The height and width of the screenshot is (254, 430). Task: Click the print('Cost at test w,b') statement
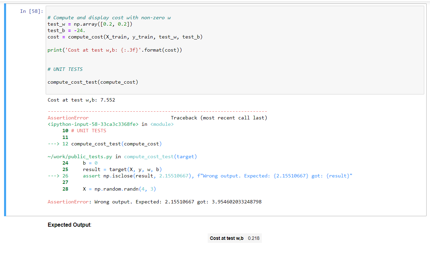(115, 50)
